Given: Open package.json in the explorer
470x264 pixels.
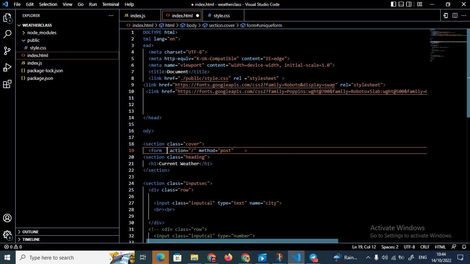Looking at the screenshot, I should tap(68, 78).
